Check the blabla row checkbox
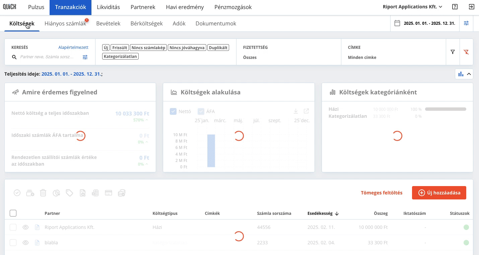Image resolution: width=479 pixels, height=255 pixels. (13, 243)
